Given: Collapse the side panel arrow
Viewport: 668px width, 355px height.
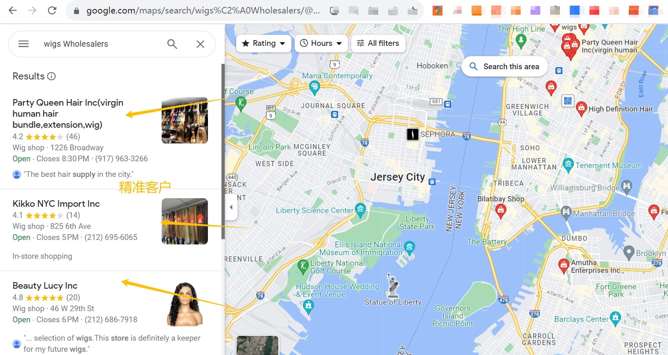Looking at the screenshot, I should [x=231, y=207].
